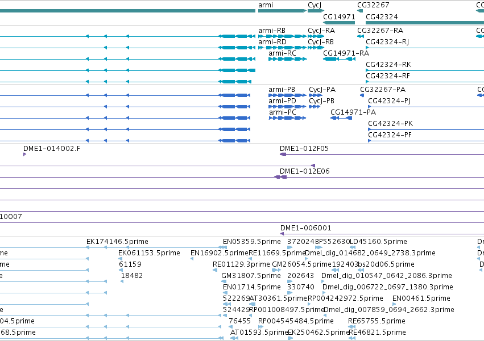Select feature DME1-006O01
The width and height of the screenshot is (484, 341).
pos(305,228)
